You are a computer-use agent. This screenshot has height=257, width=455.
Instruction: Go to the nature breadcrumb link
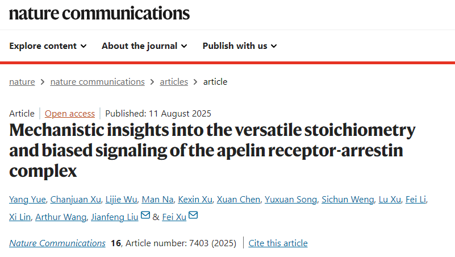[22, 82]
